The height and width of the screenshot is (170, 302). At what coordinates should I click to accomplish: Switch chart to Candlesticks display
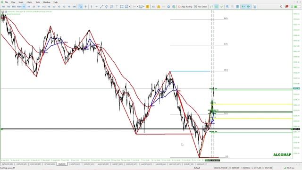click(x=217, y=7)
